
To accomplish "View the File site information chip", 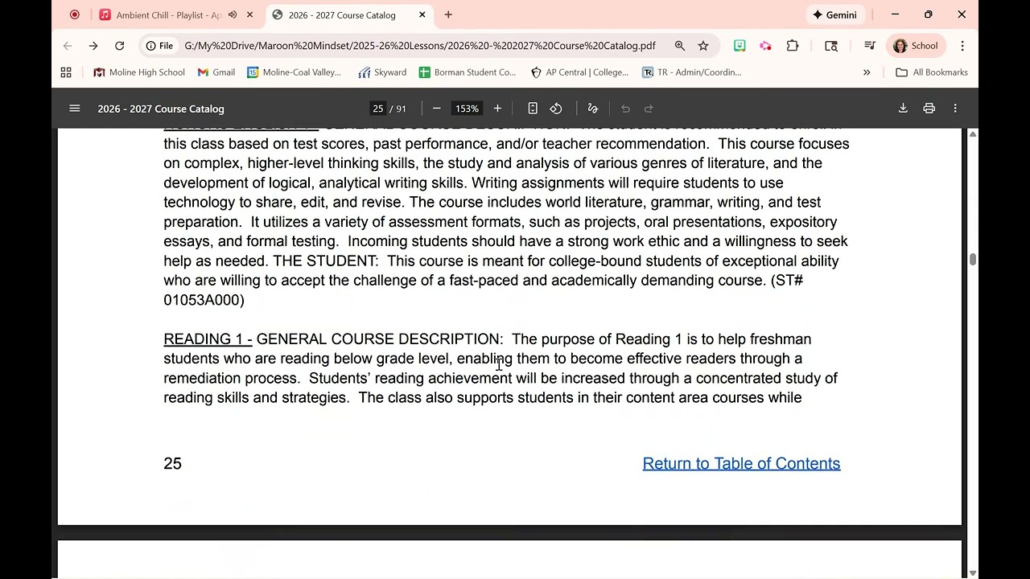I will tap(159, 46).
